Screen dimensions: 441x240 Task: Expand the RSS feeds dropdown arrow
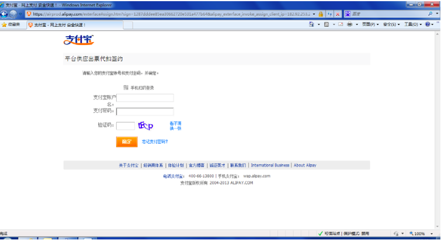coord(334,25)
